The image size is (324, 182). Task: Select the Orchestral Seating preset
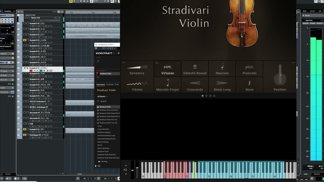(104, 132)
